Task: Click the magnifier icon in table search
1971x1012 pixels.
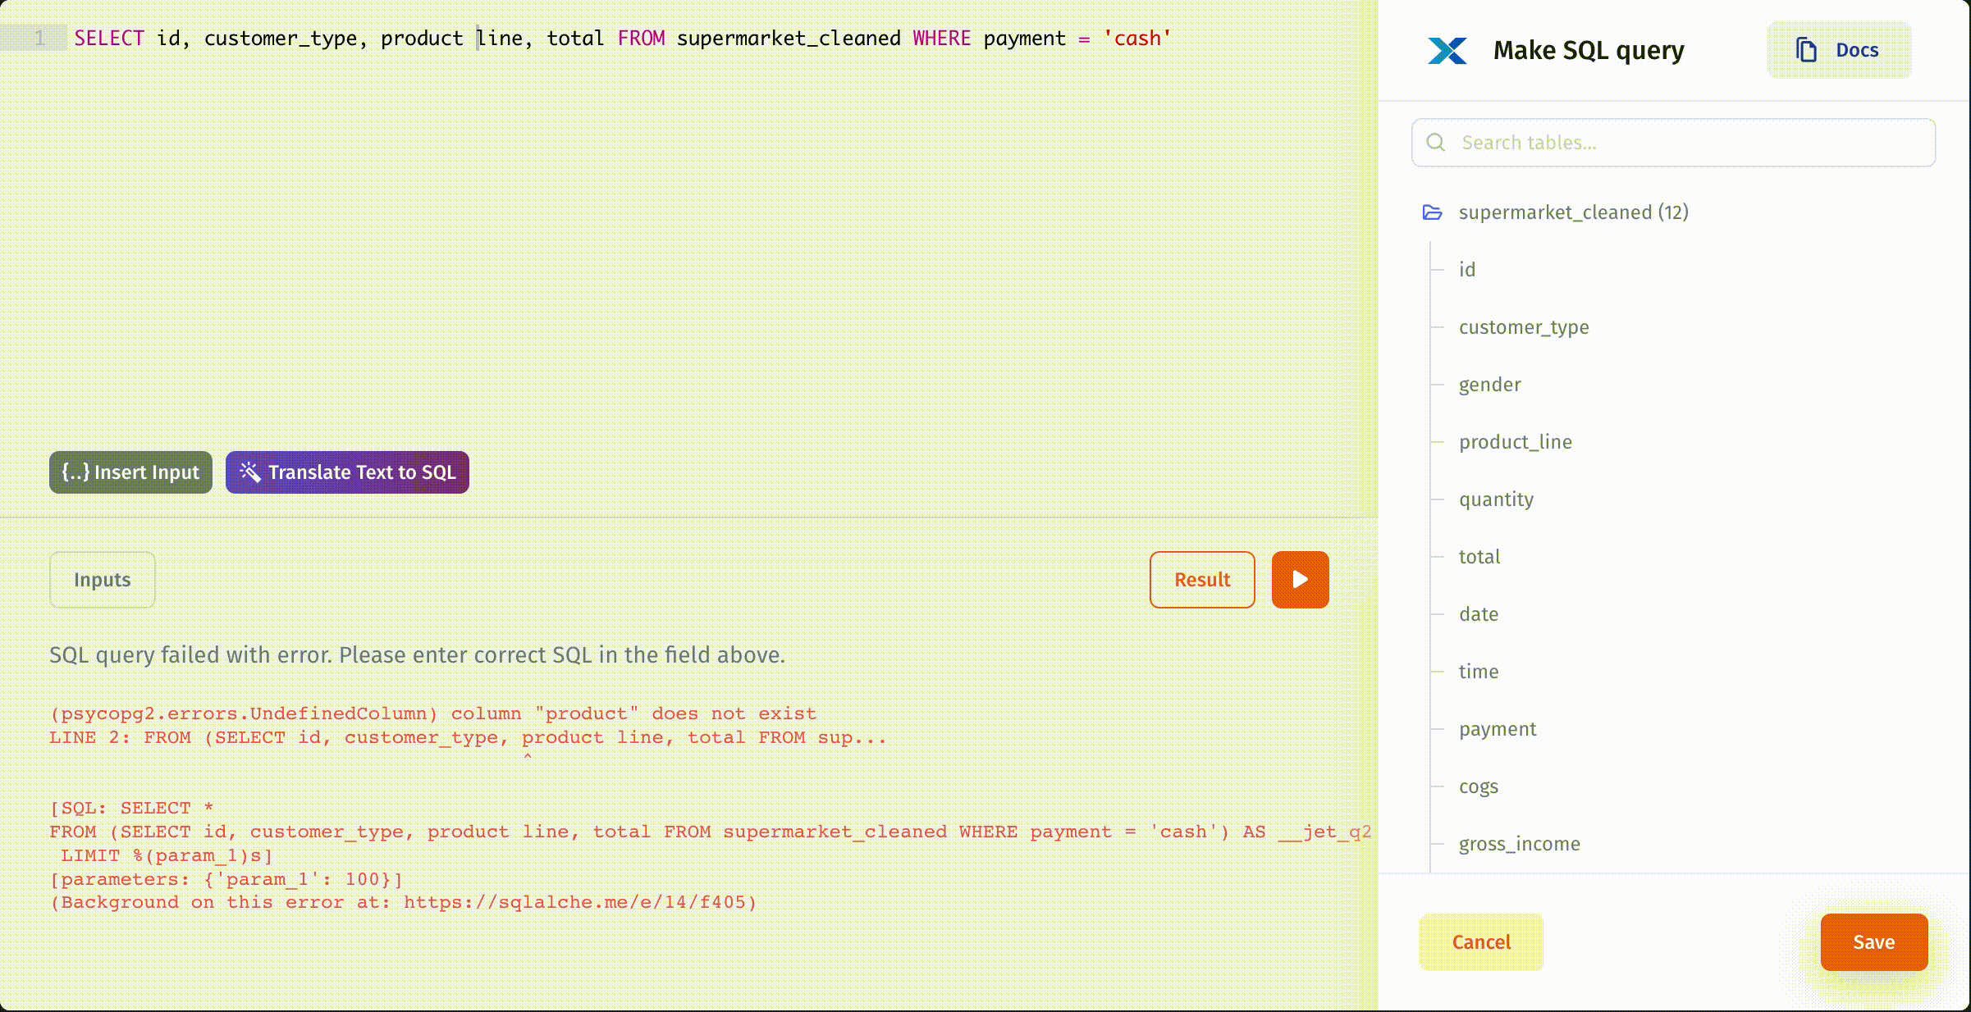Action: pos(1435,143)
